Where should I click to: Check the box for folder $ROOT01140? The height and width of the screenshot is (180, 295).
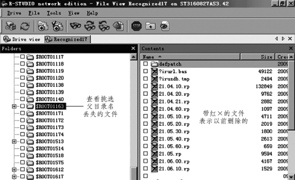(22, 99)
